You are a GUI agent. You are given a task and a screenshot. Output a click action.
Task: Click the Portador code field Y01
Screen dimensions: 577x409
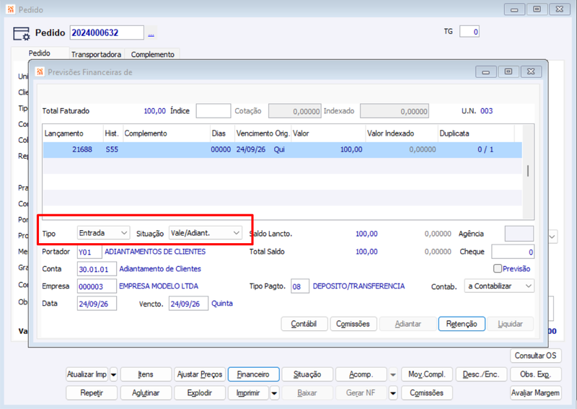coord(89,252)
